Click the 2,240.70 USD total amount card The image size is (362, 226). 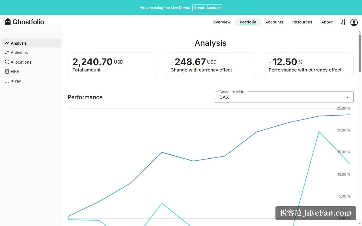click(x=112, y=65)
